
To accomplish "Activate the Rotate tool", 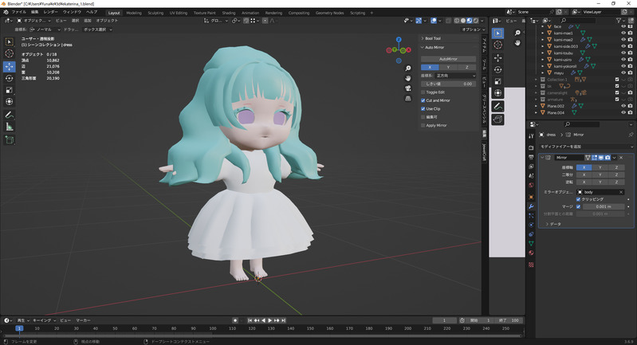I will click(9, 78).
